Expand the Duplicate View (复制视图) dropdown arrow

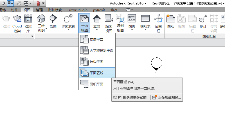(x=125, y=28)
